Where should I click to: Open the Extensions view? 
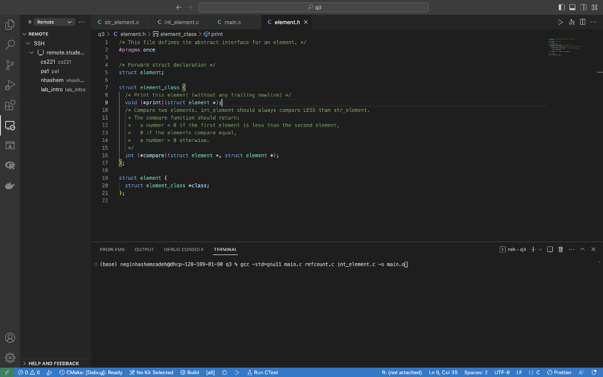click(9, 105)
